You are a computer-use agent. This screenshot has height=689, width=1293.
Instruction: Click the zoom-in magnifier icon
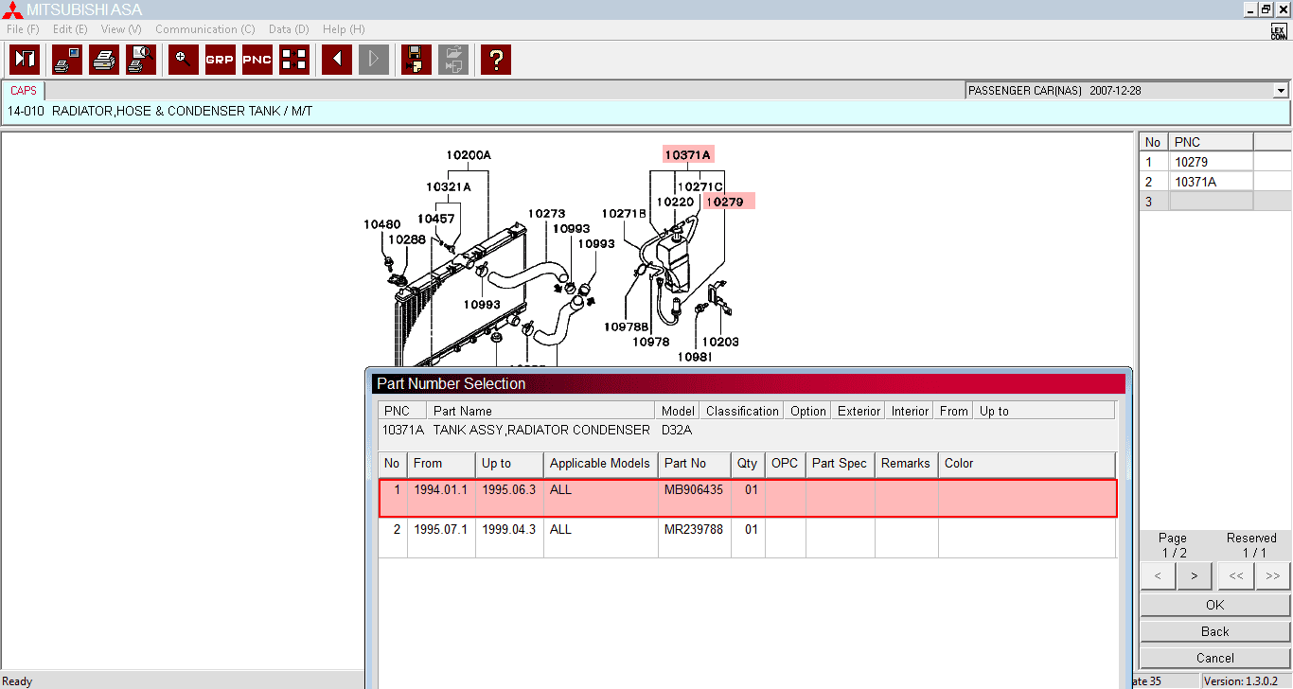(184, 60)
